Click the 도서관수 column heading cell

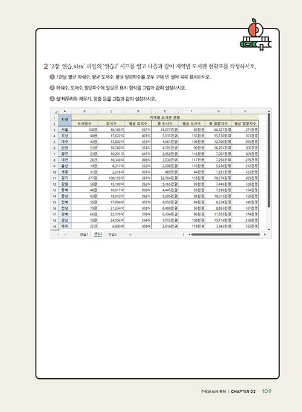tap(85, 124)
